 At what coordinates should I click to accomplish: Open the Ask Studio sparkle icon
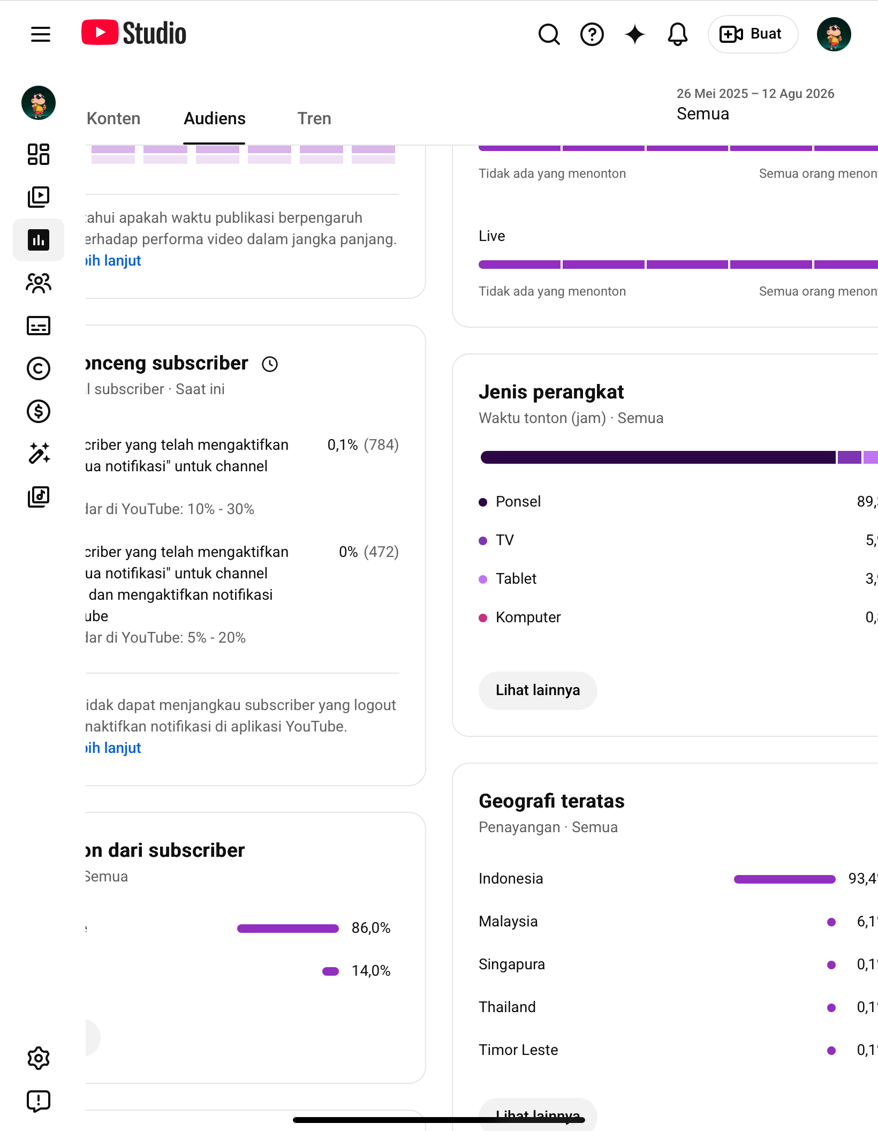coord(635,34)
